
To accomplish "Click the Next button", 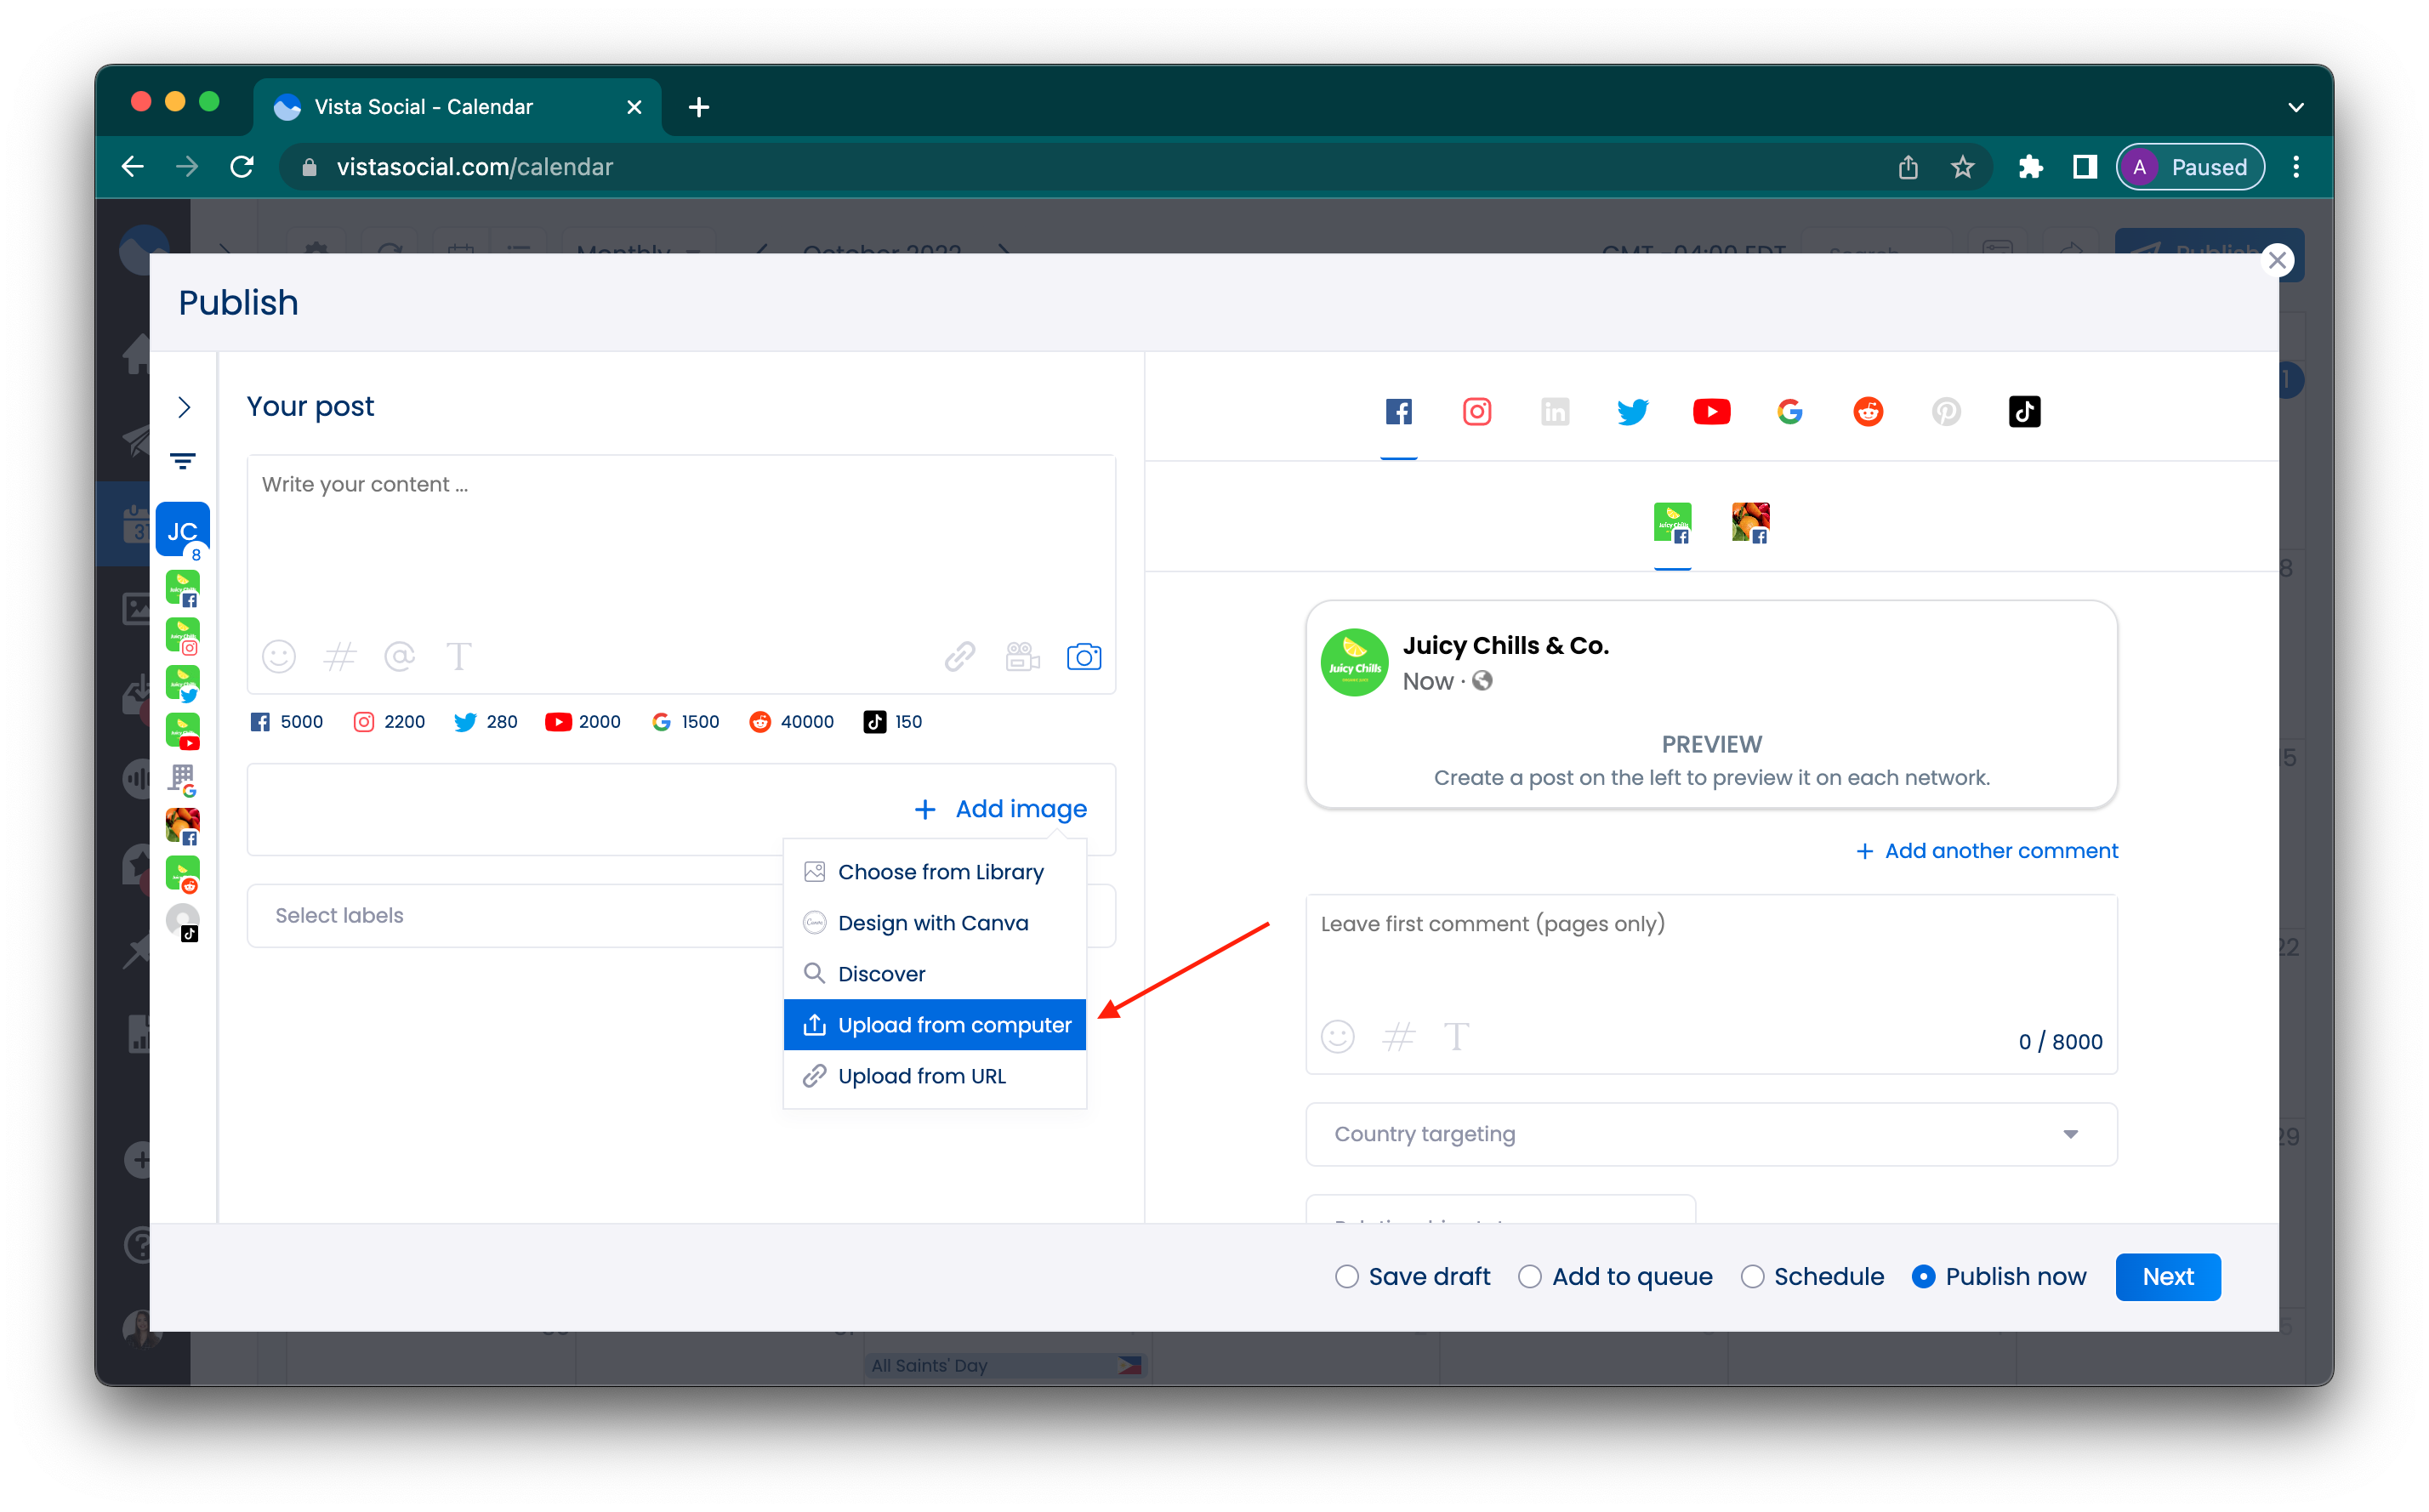I will point(2167,1277).
